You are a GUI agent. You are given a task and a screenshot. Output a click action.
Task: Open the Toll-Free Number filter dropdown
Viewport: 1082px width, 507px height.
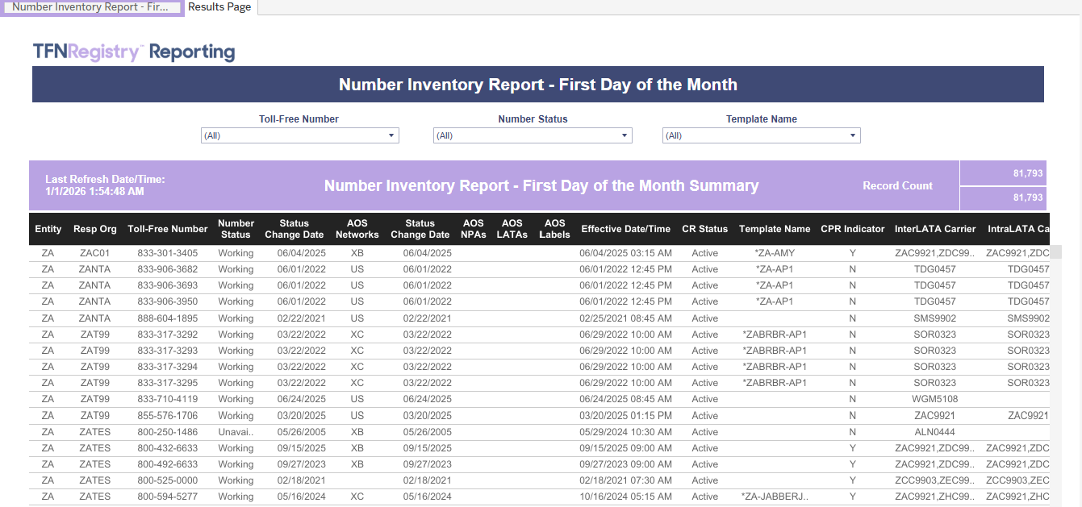(x=300, y=135)
